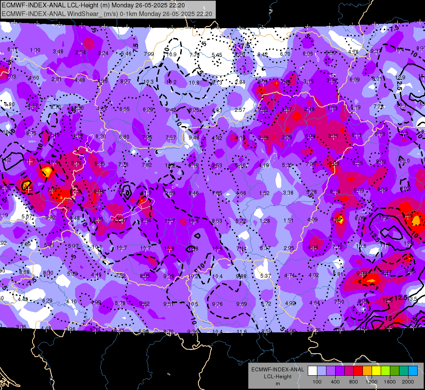This screenshot has width=425, height=390.
Task: Click the wind shear value 3.53
Action: (x=217, y=166)
